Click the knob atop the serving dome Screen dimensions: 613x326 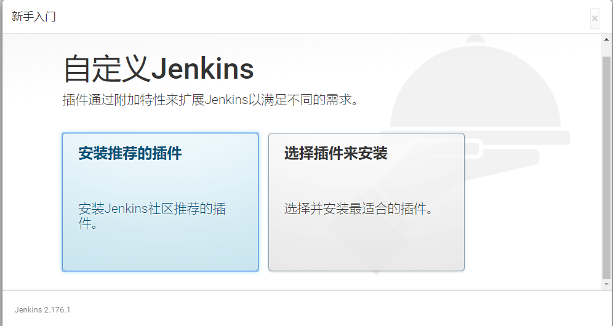tap(475, 39)
